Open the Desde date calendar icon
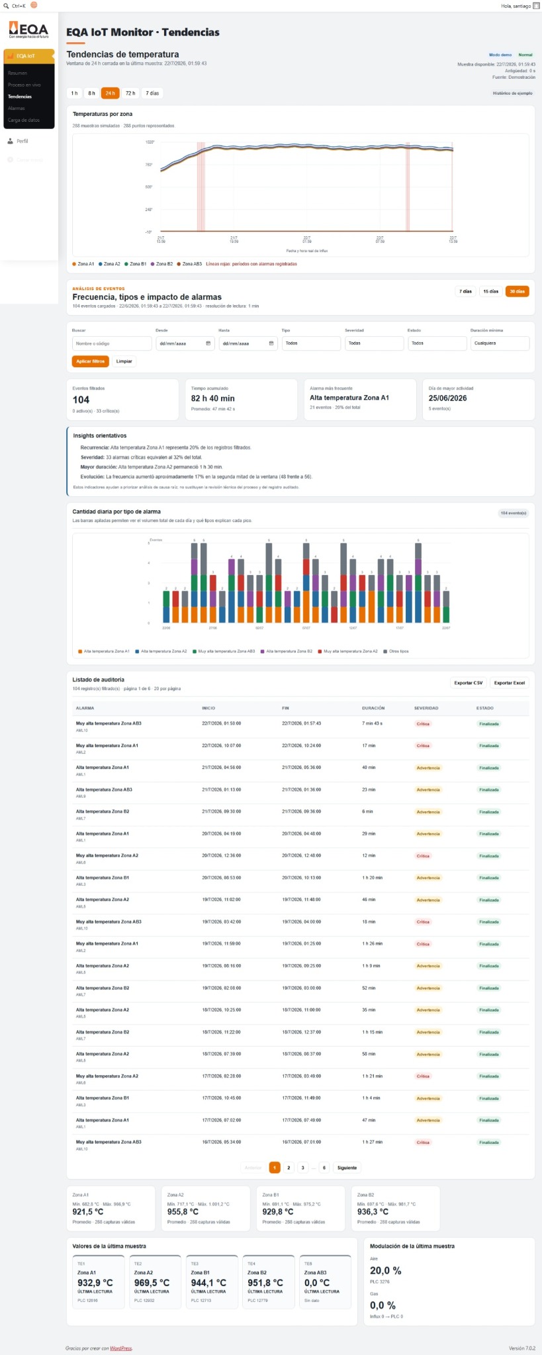Viewport: 542px width, 1355px height. pyautogui.click(x=208, y=343)
